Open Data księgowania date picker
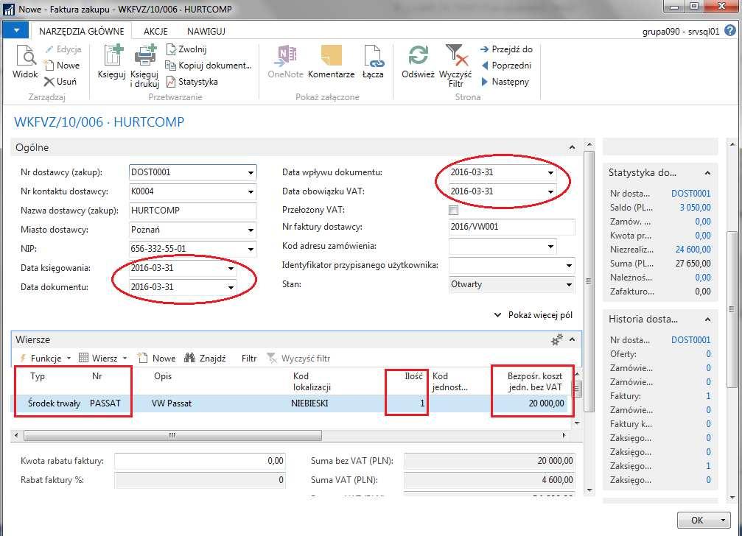The width and height of the screenshot is (742, 536). pyautogui.click(x=231, y=268)
